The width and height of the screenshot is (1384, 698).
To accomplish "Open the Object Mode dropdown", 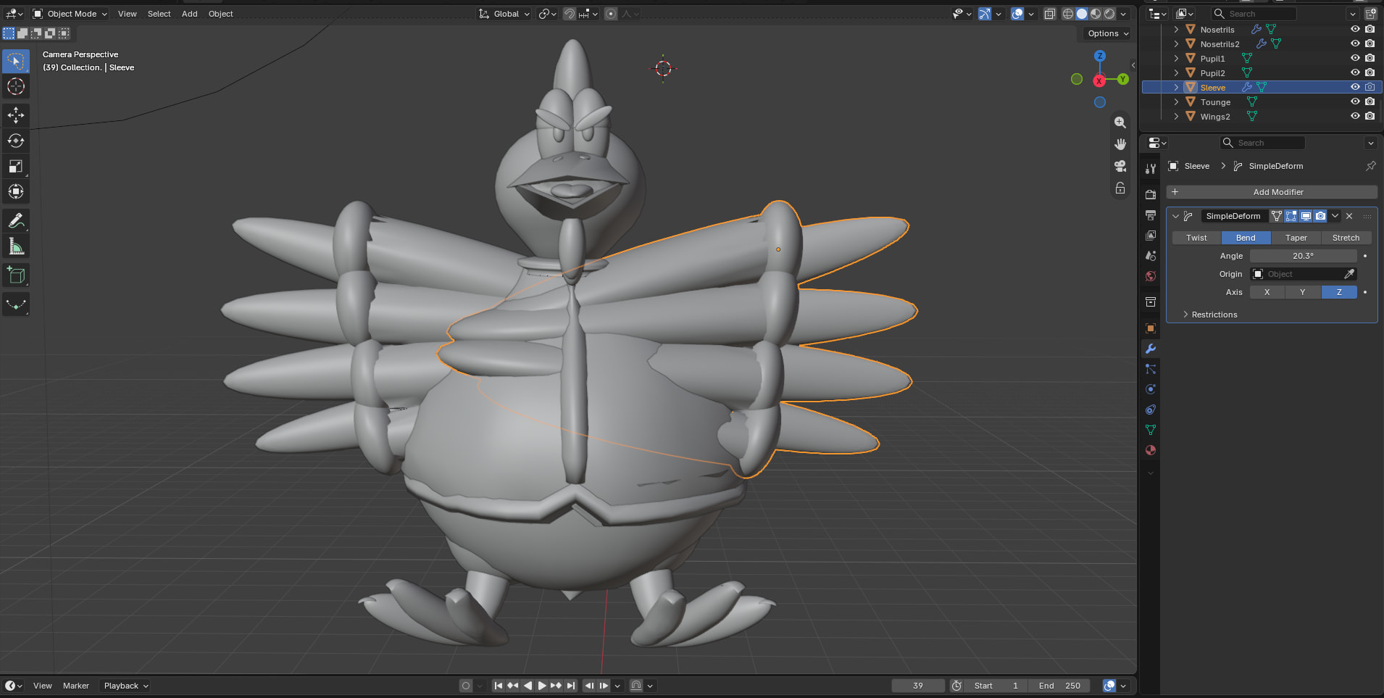I will (71, 14).
